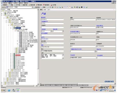Click the red save-as icon ending the top toolbar
Viewport: 117px width, 93px height.
(51, 5)
